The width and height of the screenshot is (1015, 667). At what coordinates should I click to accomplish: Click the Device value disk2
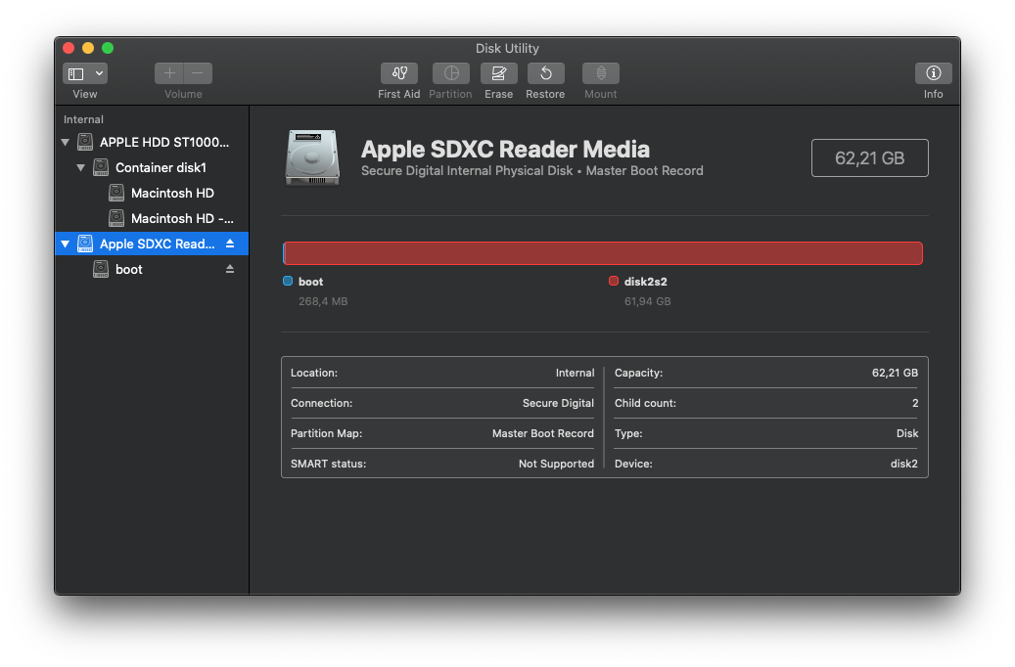tap(903, 464)
